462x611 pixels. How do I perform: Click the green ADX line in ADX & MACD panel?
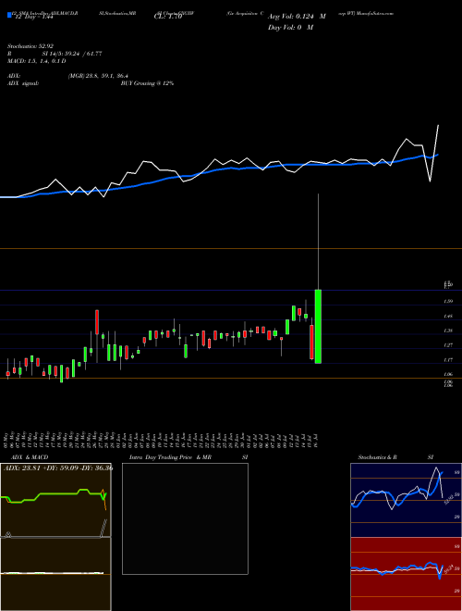54,496
